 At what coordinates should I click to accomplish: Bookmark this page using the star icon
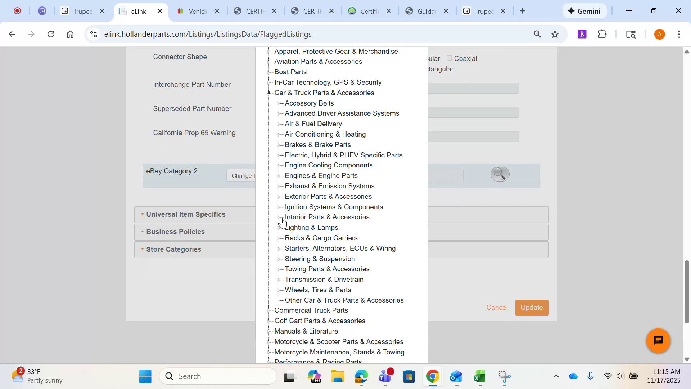point(555,34)
